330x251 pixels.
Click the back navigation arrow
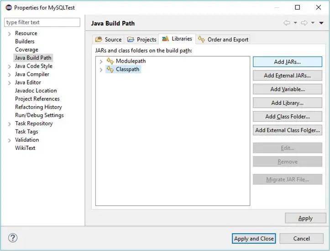[x=287, y=23]
